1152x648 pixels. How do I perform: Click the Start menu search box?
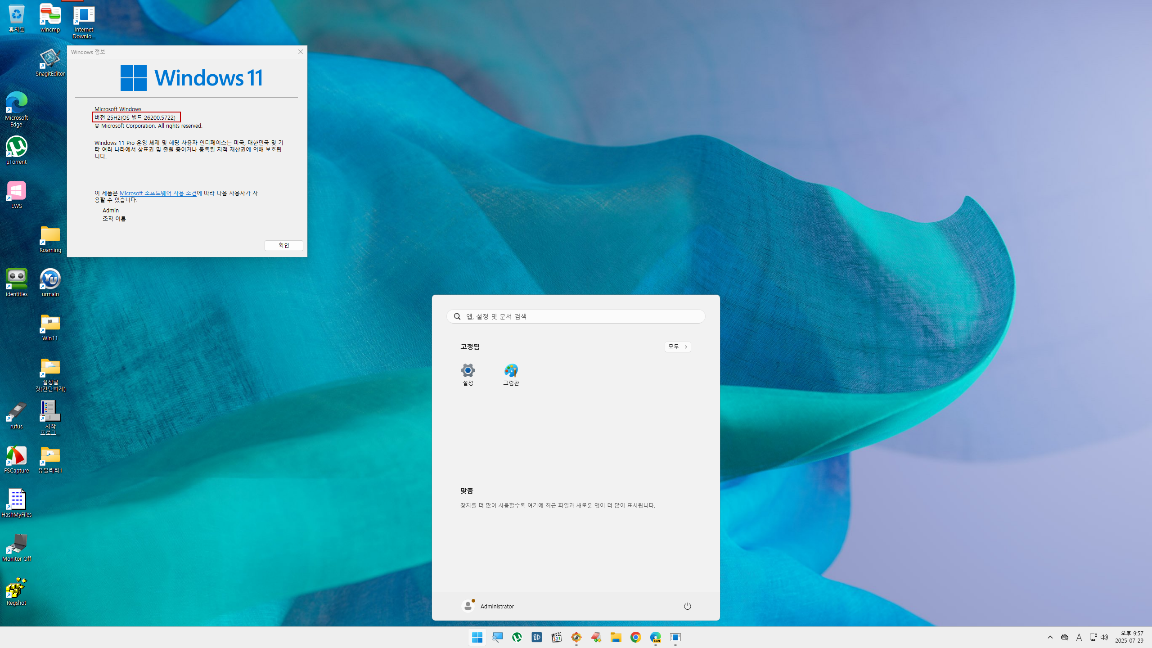click(576, 316)
